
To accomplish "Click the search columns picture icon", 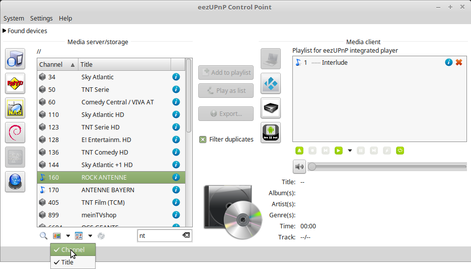I will coord(57,236).
